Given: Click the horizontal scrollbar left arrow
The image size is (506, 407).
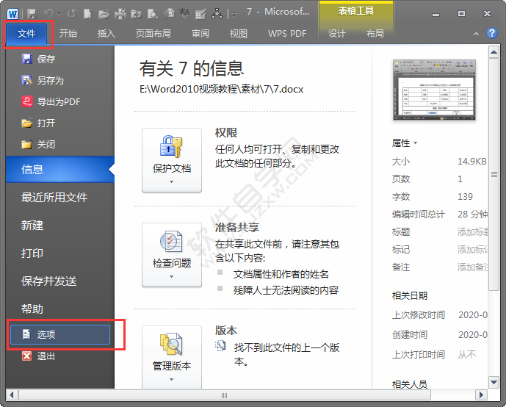Looking at the screenshot, I should (x=12, y=395).
